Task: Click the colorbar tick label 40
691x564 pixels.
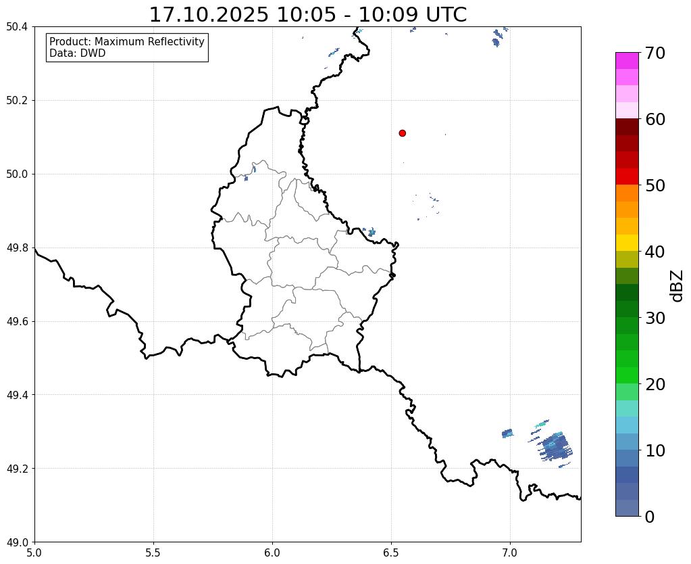Action: click(x=655, y=252)
